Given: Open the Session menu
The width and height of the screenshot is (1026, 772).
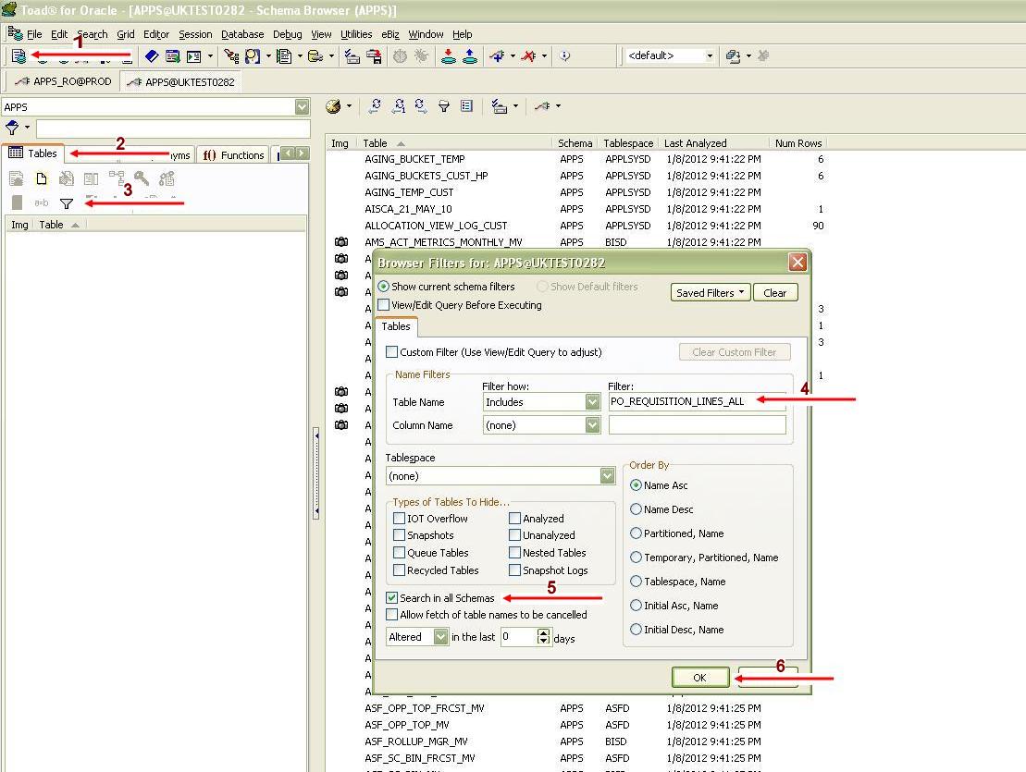Looking at the screenshot, I should 195,34.
